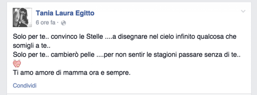Click the text 'somigli a te..'
The height and width of the screenshot is (95, 257).
click(x=32, y=46)
